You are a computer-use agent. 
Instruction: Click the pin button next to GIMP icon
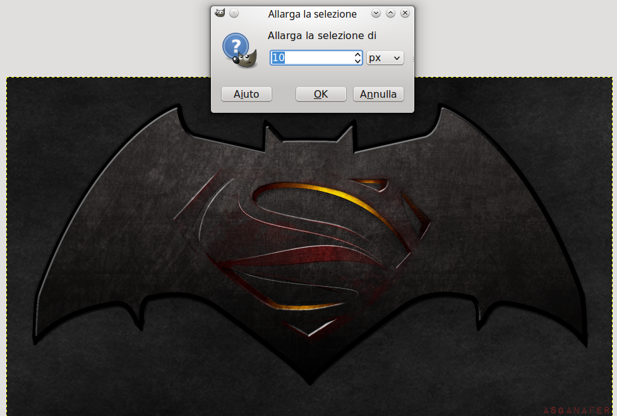click(234, 13)
